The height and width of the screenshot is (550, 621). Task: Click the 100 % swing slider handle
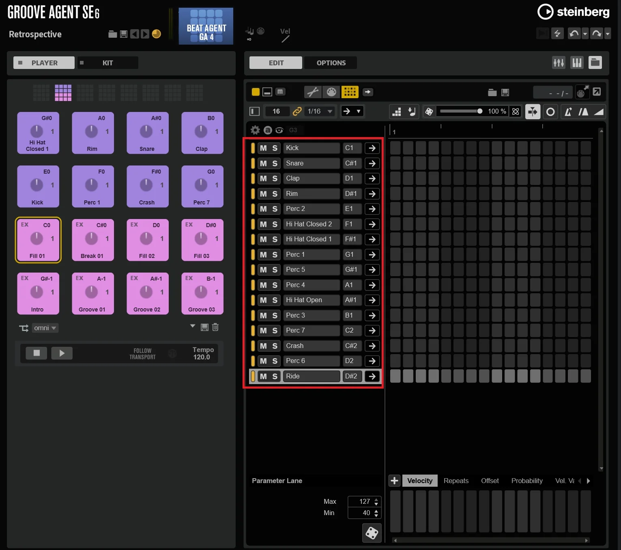pos(480,111)
